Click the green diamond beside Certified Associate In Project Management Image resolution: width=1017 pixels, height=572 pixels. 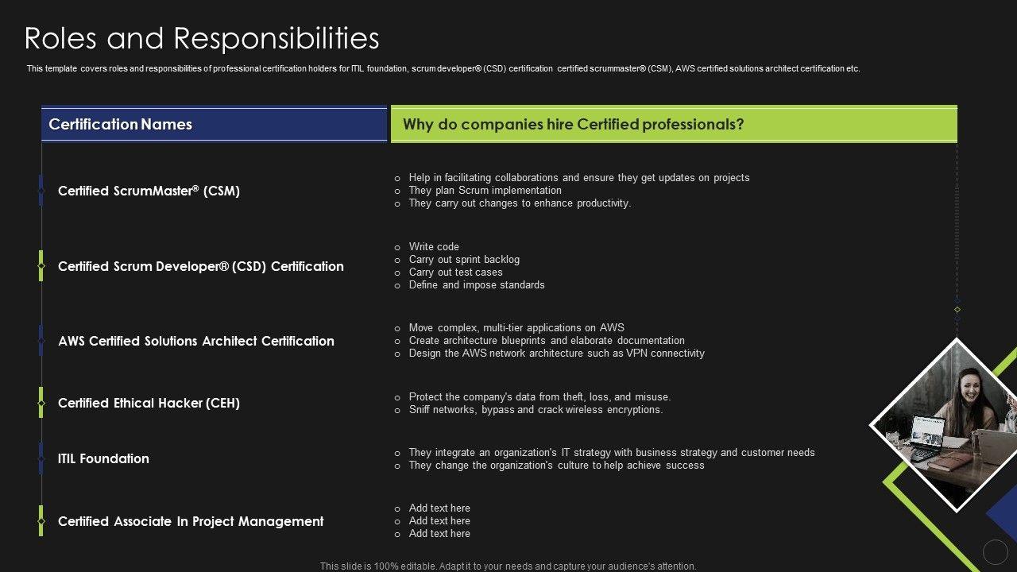41,521
